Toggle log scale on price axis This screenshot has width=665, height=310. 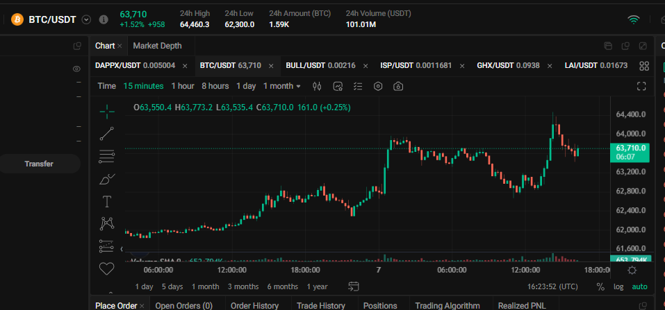click(x=618, y=286)
